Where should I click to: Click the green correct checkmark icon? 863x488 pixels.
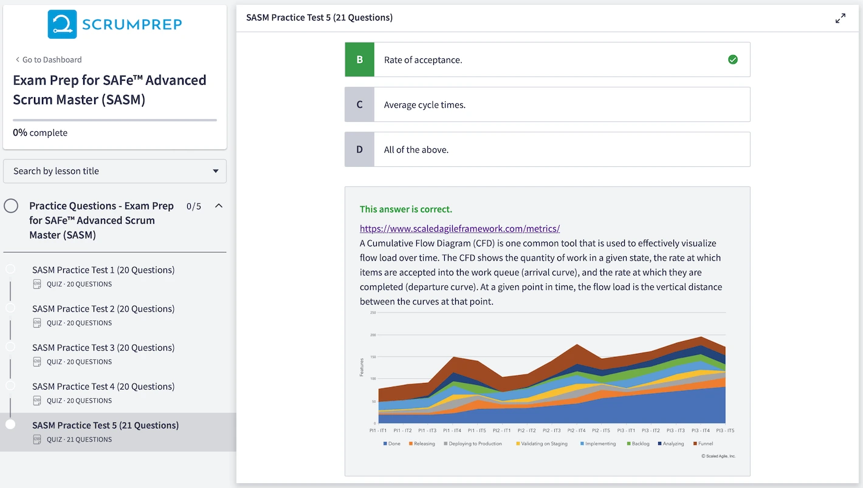click(732, 59)
